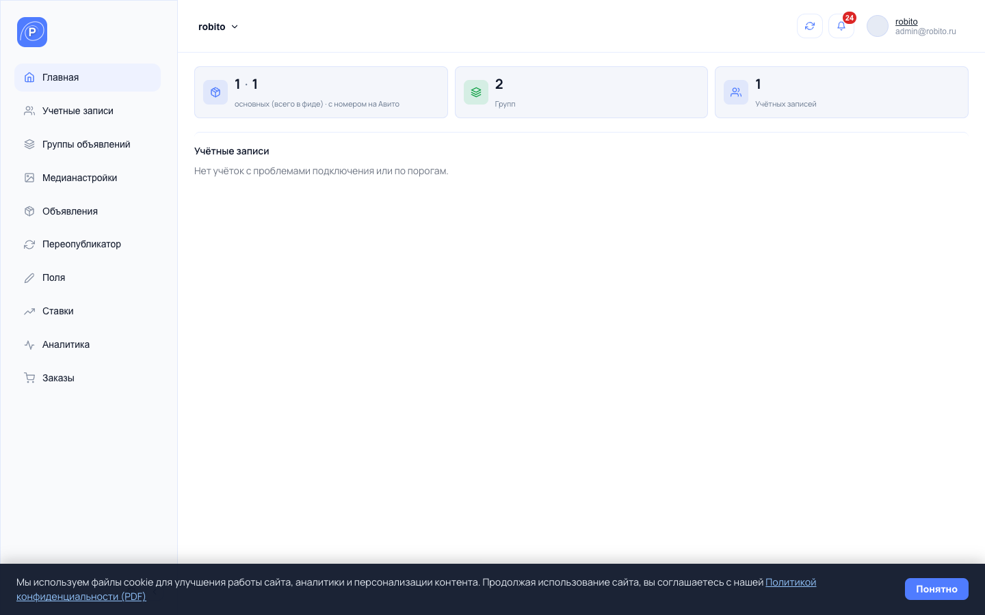Click the red 24 notification badge
The image size is (985, 615).
click(x=850, y=18)
